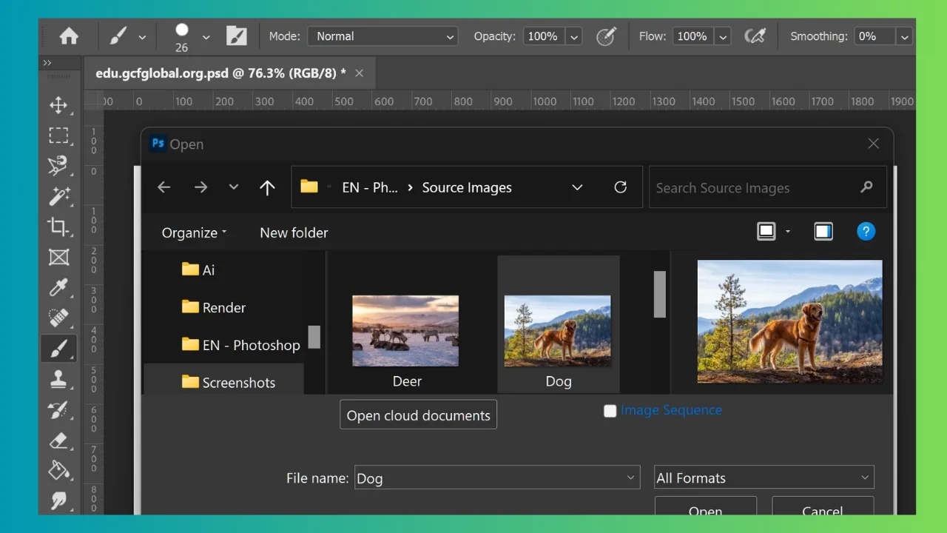
Task: Select the Paint Bucket tool
Action: coord(58,470)
